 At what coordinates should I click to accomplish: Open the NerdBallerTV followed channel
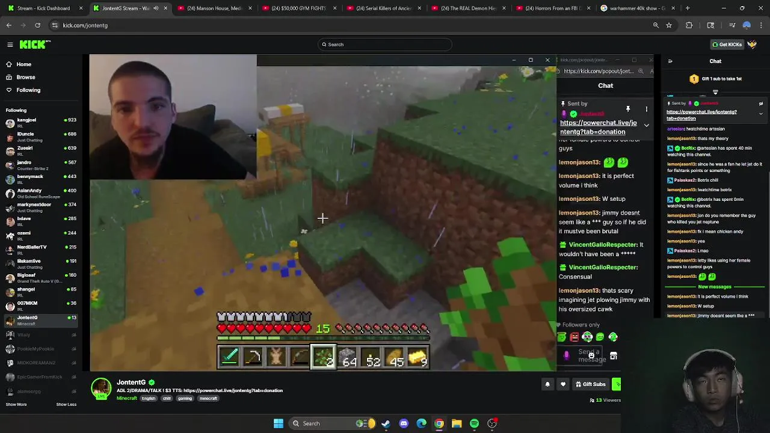[41, 250]
